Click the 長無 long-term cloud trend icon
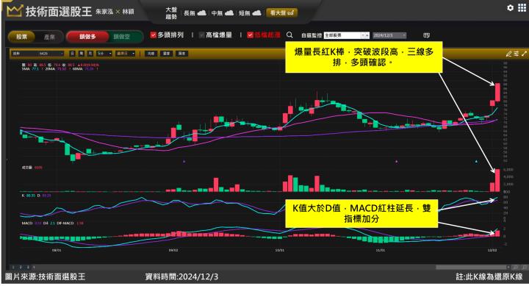Viewport: 529px width, 286px height. pyautogui.click(x=202, y=12)
